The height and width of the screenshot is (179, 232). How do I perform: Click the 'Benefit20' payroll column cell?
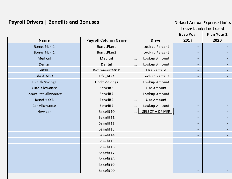tap(107, 171)
